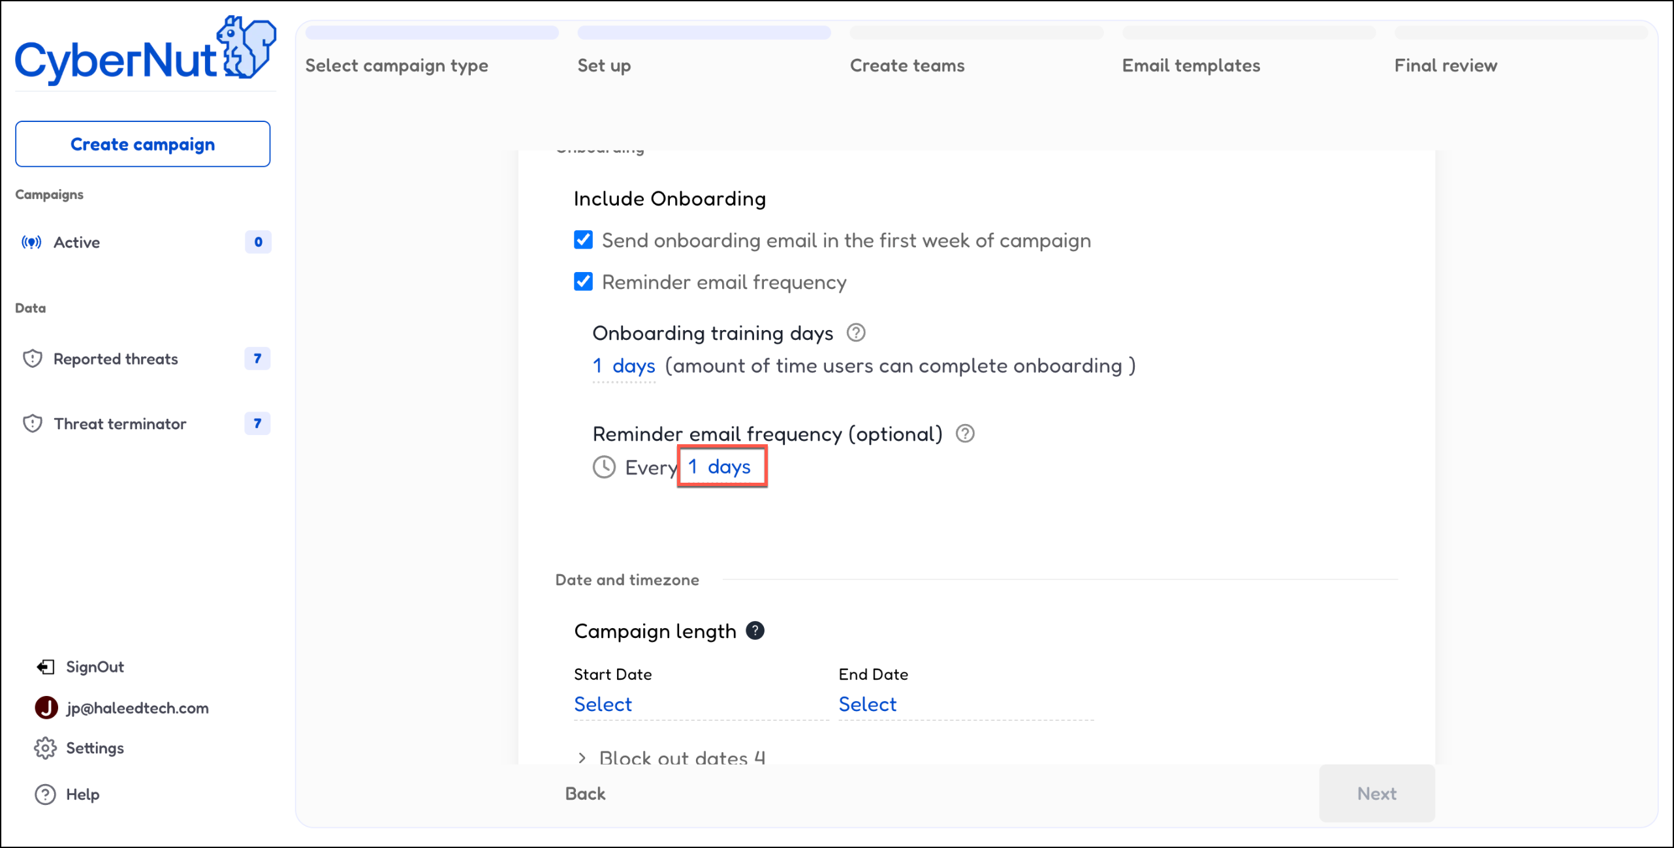Viewport: 1674px width, 848px height.
Task: Uncheck Send onboarding email checkbox
Action: click(x=584, y=240)
